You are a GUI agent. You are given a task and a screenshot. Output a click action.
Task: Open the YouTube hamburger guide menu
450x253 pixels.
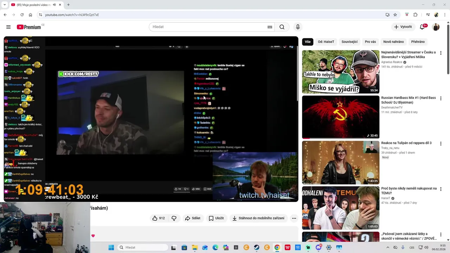click(x=8, y=27)
